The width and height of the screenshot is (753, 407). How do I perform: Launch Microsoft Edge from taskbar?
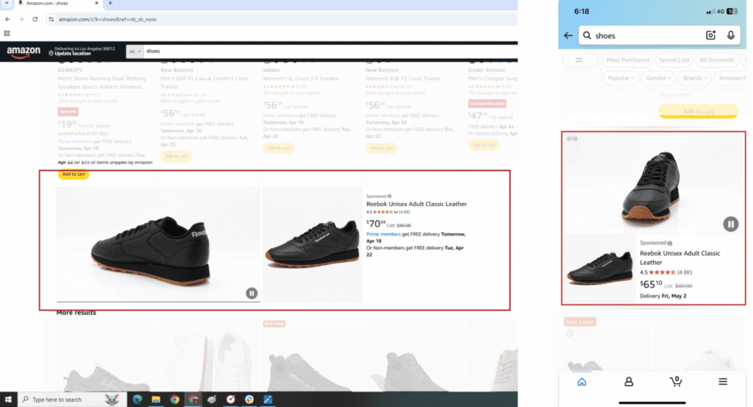tap(138, 400)
